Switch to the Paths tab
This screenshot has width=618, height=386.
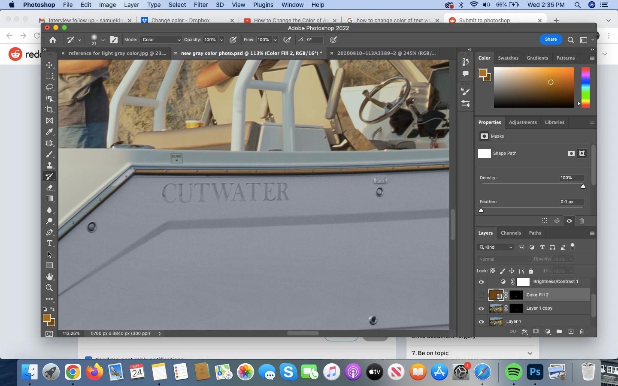tap(535, 233)
